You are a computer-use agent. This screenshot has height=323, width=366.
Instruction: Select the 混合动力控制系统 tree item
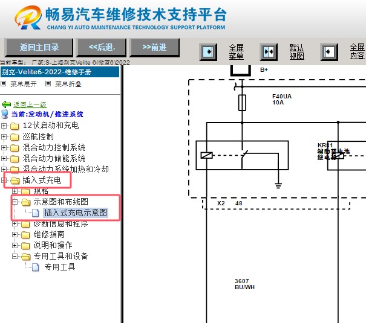[x=54, y=147]
